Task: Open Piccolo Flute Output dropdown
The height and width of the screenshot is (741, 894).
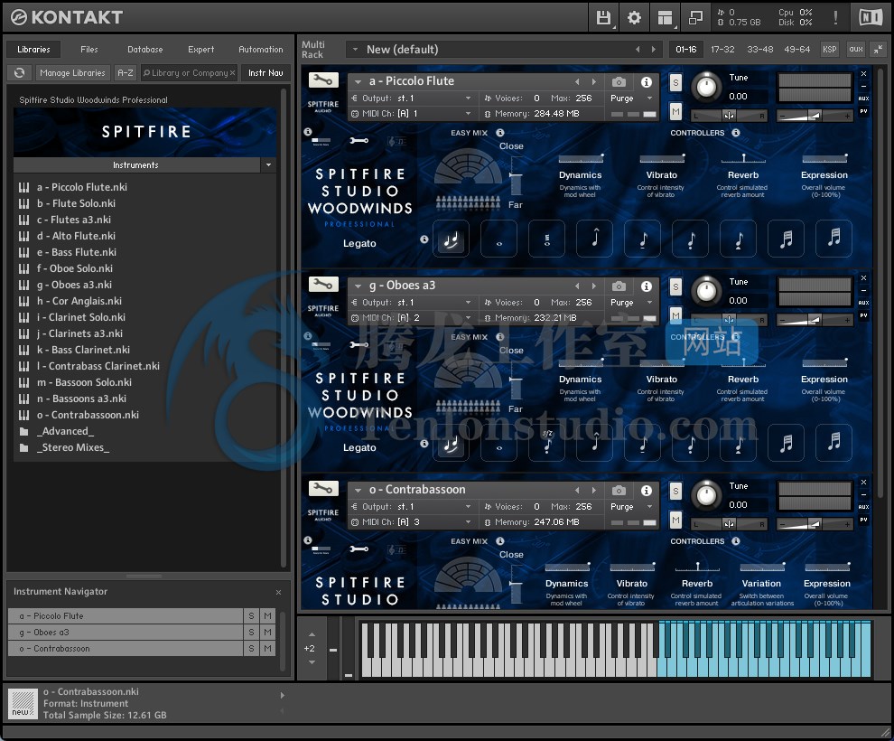Action: click(x=468, y=98)
